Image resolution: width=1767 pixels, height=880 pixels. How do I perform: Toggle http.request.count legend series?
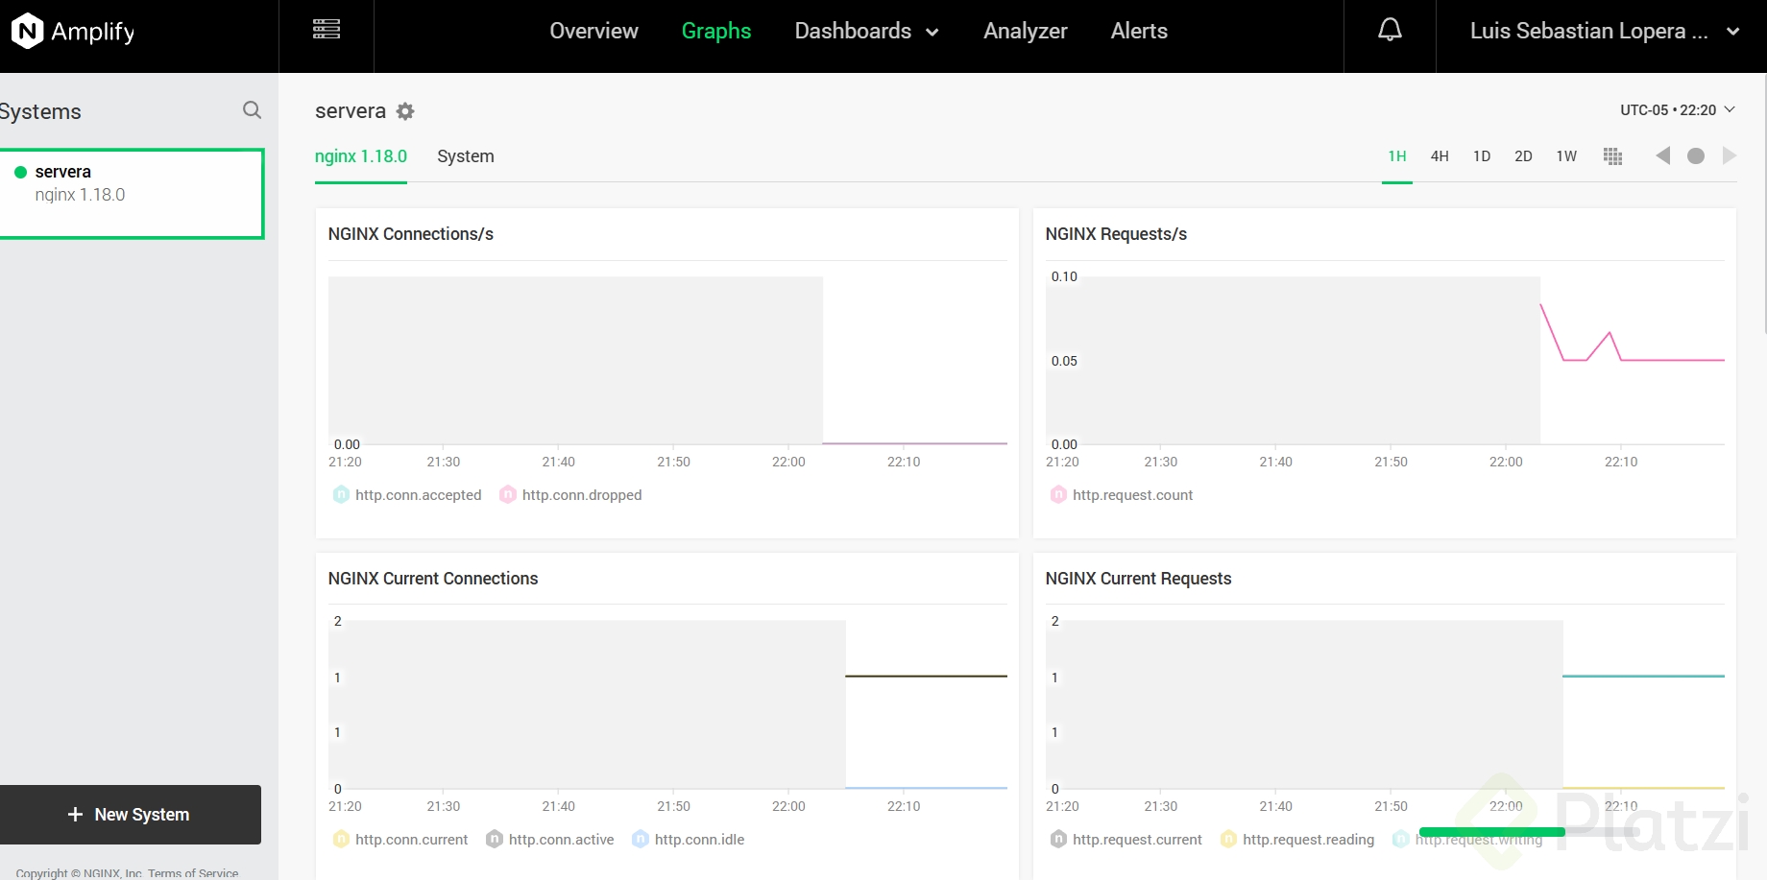coord(1122,495)
